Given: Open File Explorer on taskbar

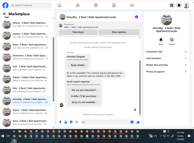Looking at the screenshot, I should [x=20, y=131].
